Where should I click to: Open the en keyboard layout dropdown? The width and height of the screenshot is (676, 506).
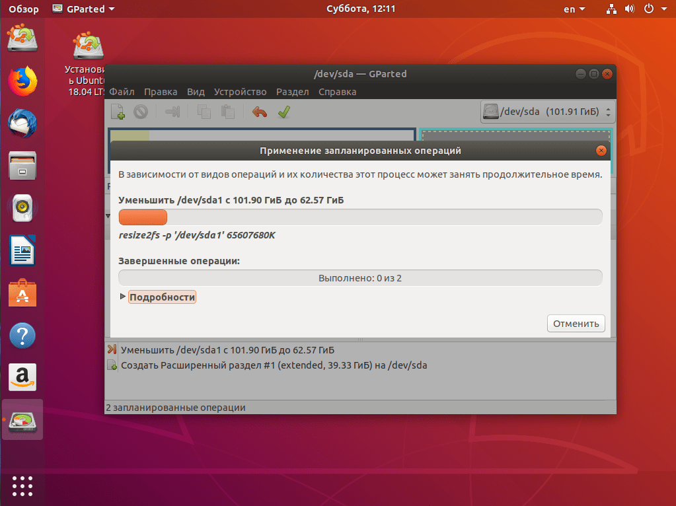click(x=574, y=9)
